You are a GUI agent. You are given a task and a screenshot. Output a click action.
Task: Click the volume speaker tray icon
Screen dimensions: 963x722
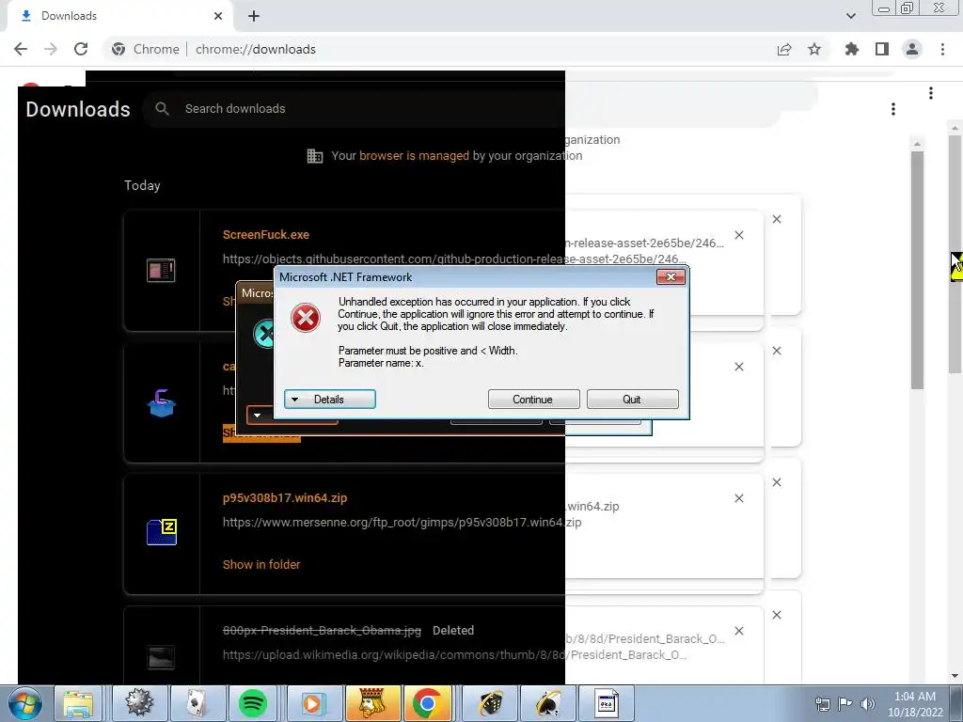(x=868, y=704)
